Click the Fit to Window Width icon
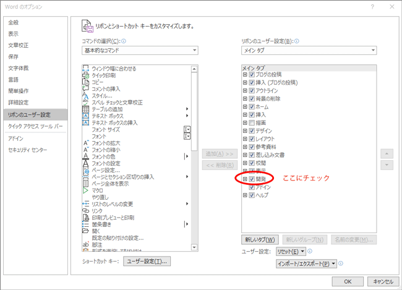The height and width of the screenshot is (290, 402). point(85,69)
